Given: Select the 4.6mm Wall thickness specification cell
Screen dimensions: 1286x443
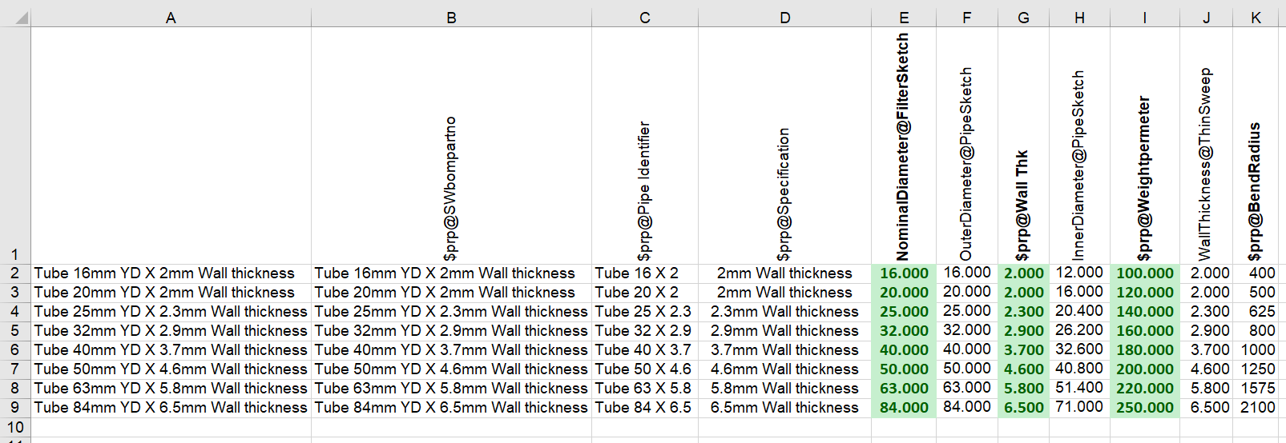Looking at the screenshot, I should click(x=784, y=369).
